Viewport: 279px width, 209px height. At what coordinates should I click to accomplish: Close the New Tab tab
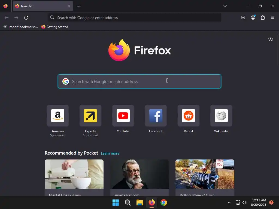69,6
